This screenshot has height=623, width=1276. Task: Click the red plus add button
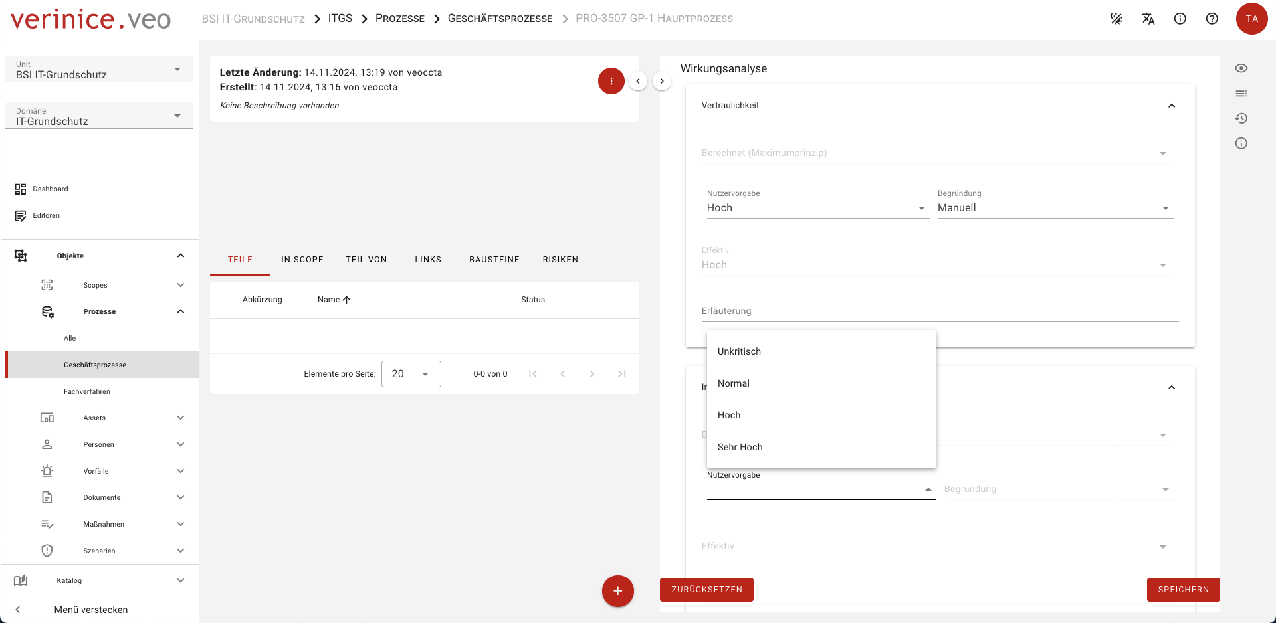[617, 591]
